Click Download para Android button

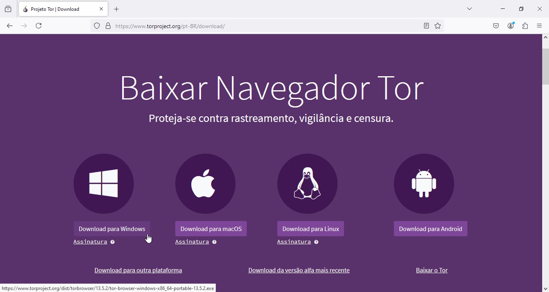tap(430, 229)
